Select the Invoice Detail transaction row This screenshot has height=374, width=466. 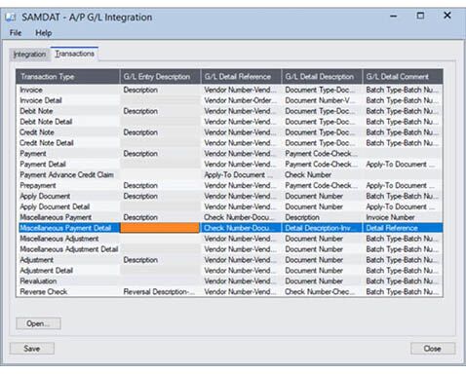(x=229, y=100)
